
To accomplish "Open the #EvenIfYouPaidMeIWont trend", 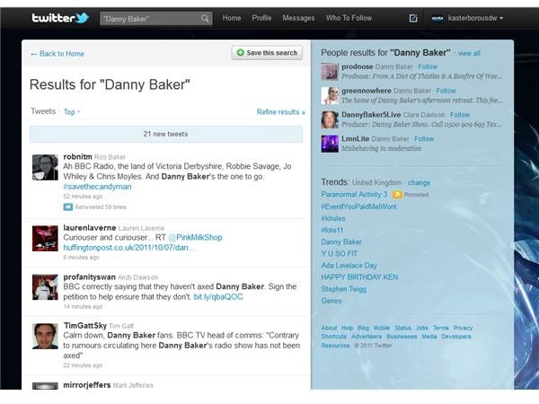I will click(x=358, y=206).
